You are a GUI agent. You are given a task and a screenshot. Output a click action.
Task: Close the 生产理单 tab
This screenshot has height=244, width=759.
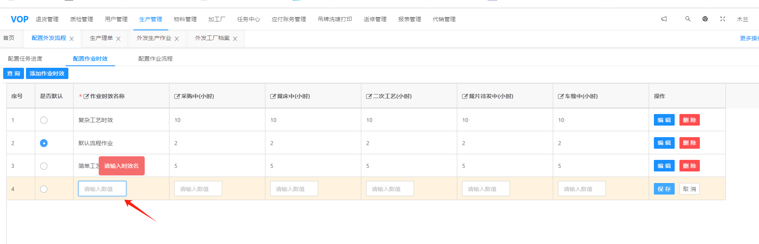point(118,39)
